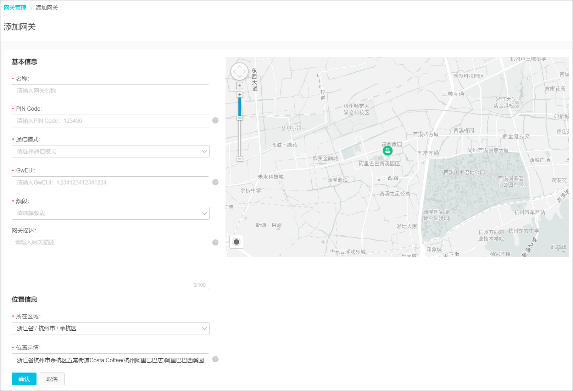Click 西湖科技园区 label on the map

click(x=469, y=76)
